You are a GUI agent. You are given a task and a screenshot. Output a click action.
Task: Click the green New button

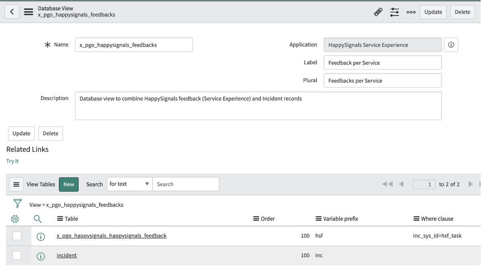(x=69, y=184)
